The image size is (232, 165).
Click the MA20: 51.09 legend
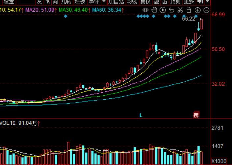(42, 10)
